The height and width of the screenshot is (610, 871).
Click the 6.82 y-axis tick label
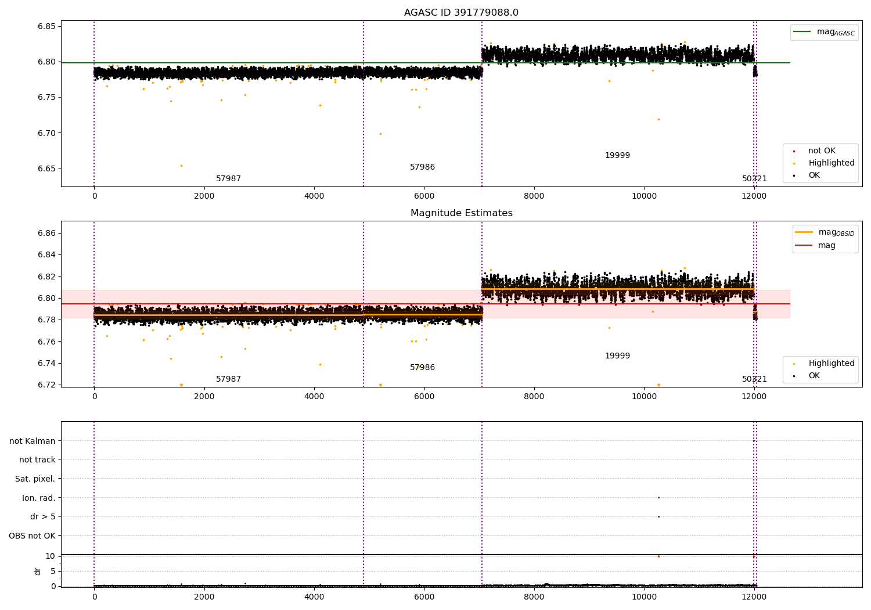point(46,277)
